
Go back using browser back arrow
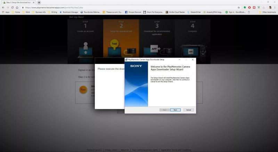tap(3, 7)
